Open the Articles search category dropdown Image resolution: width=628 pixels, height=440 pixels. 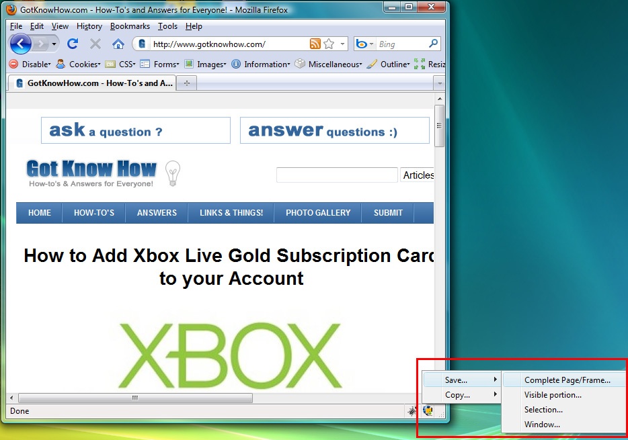pos(417,175)
